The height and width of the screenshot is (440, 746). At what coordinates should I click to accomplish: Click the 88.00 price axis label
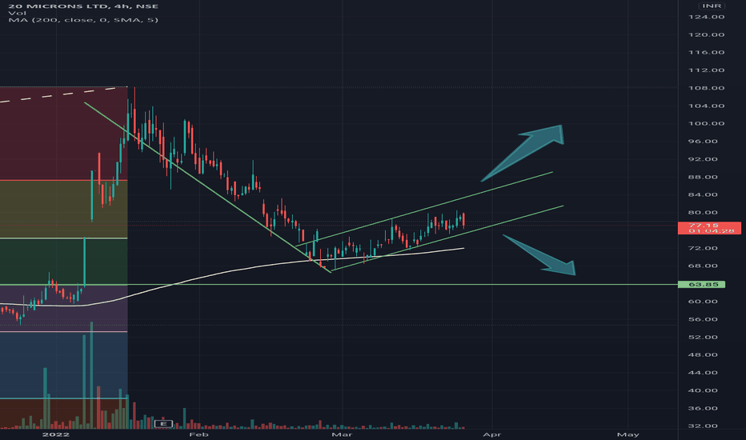pos(703,177)
